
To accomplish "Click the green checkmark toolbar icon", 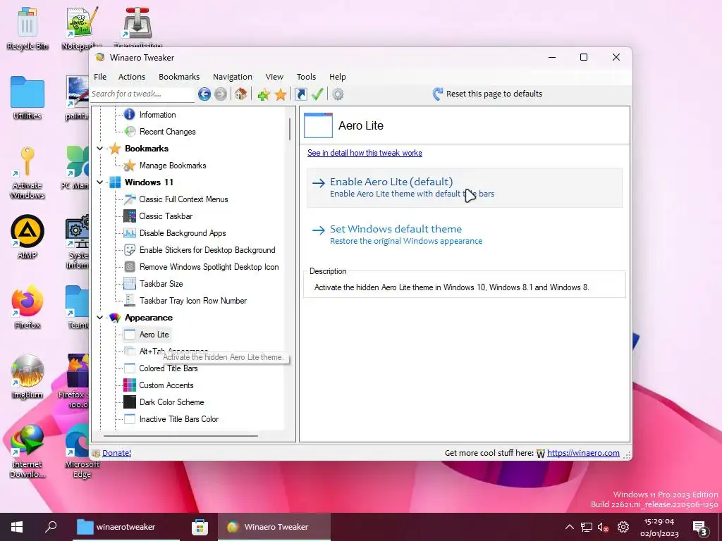I will coord(317,94).
